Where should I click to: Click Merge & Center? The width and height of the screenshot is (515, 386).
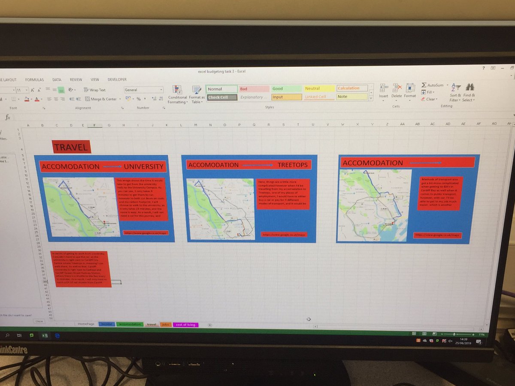pyautogui.click(x=101, y=99)
